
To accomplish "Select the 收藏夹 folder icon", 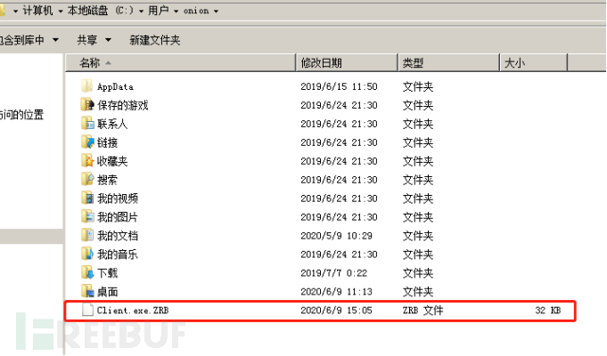I will coord(87,161).
